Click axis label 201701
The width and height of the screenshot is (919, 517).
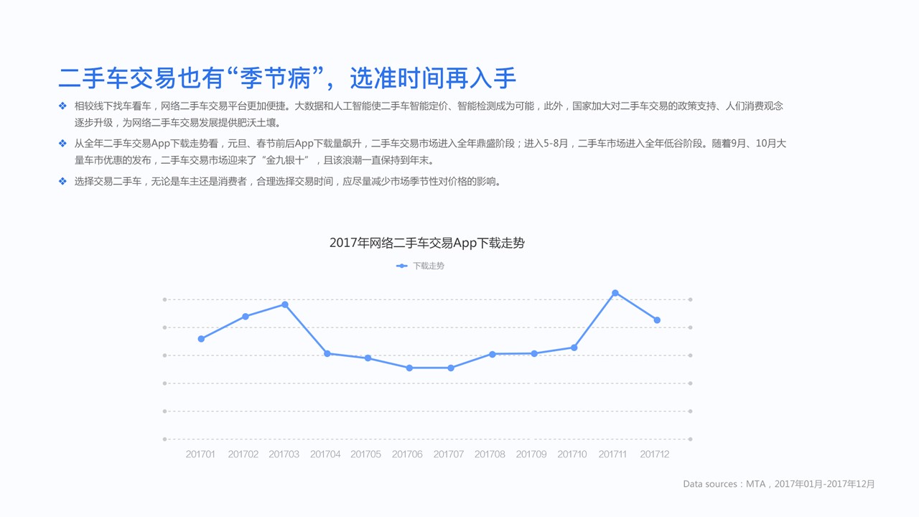click(x=200, y=455)
